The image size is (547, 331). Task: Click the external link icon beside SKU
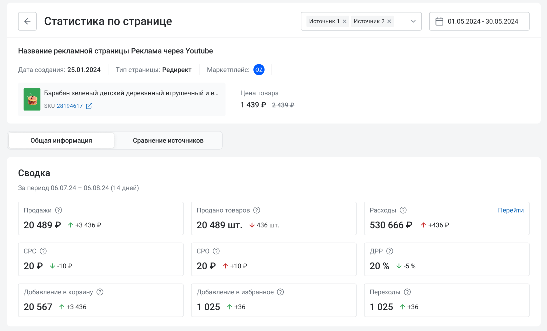pyautogui.click(x=89, y=106)
